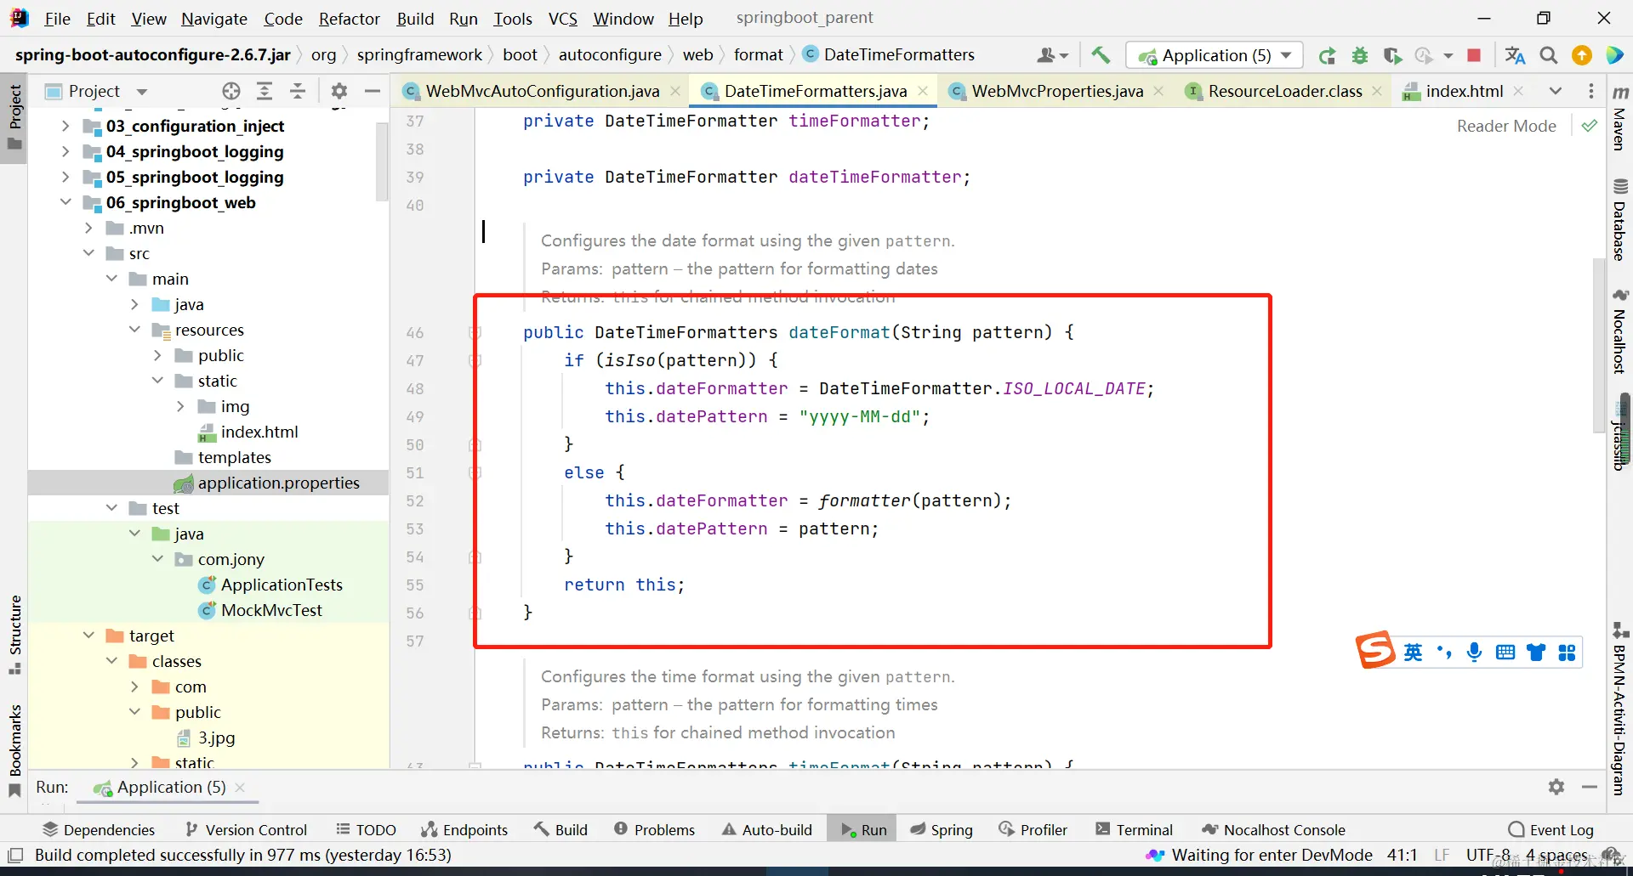Image resolution: width=1633 pixels, height=876 pixels.
Task: Open the Bookmarks tool window
Action: tap(14, 751)
